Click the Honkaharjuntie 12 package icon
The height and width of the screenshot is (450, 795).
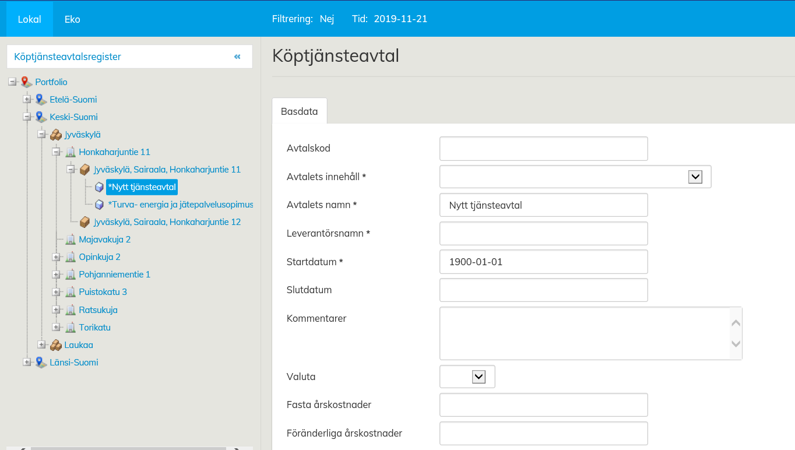85,222
